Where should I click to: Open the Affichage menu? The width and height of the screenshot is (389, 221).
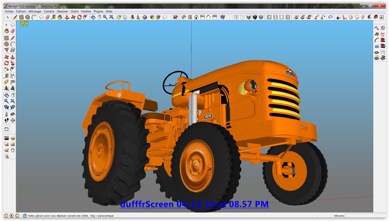click(35, 11)
